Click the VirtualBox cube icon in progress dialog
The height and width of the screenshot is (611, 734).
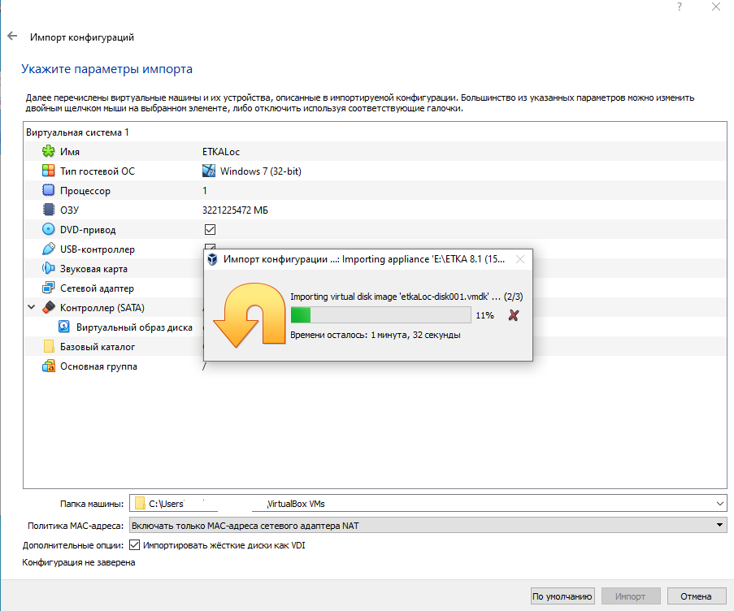[x=212, y=259]
